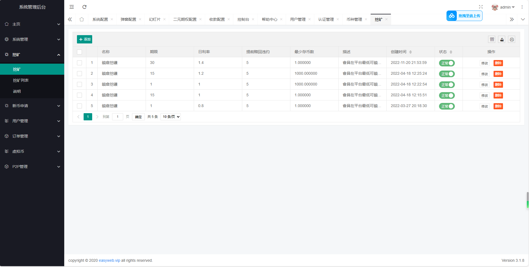Open the column filter grid icon
The image size is (529, 267).
tap(492, 40)
